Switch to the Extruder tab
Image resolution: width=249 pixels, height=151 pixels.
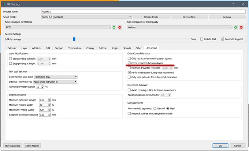coord(12,48)
